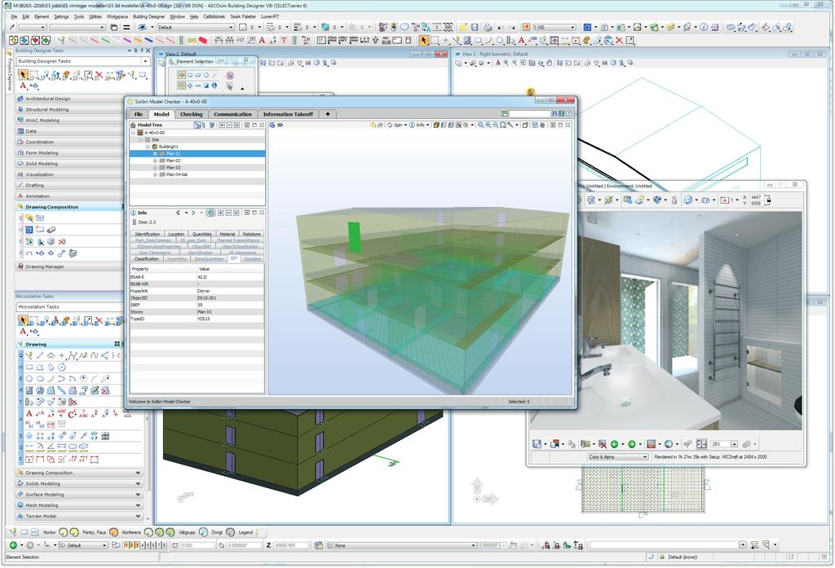
Task: Click the red eraser-shaped icon in top toolbar
Action: point(202,40)
